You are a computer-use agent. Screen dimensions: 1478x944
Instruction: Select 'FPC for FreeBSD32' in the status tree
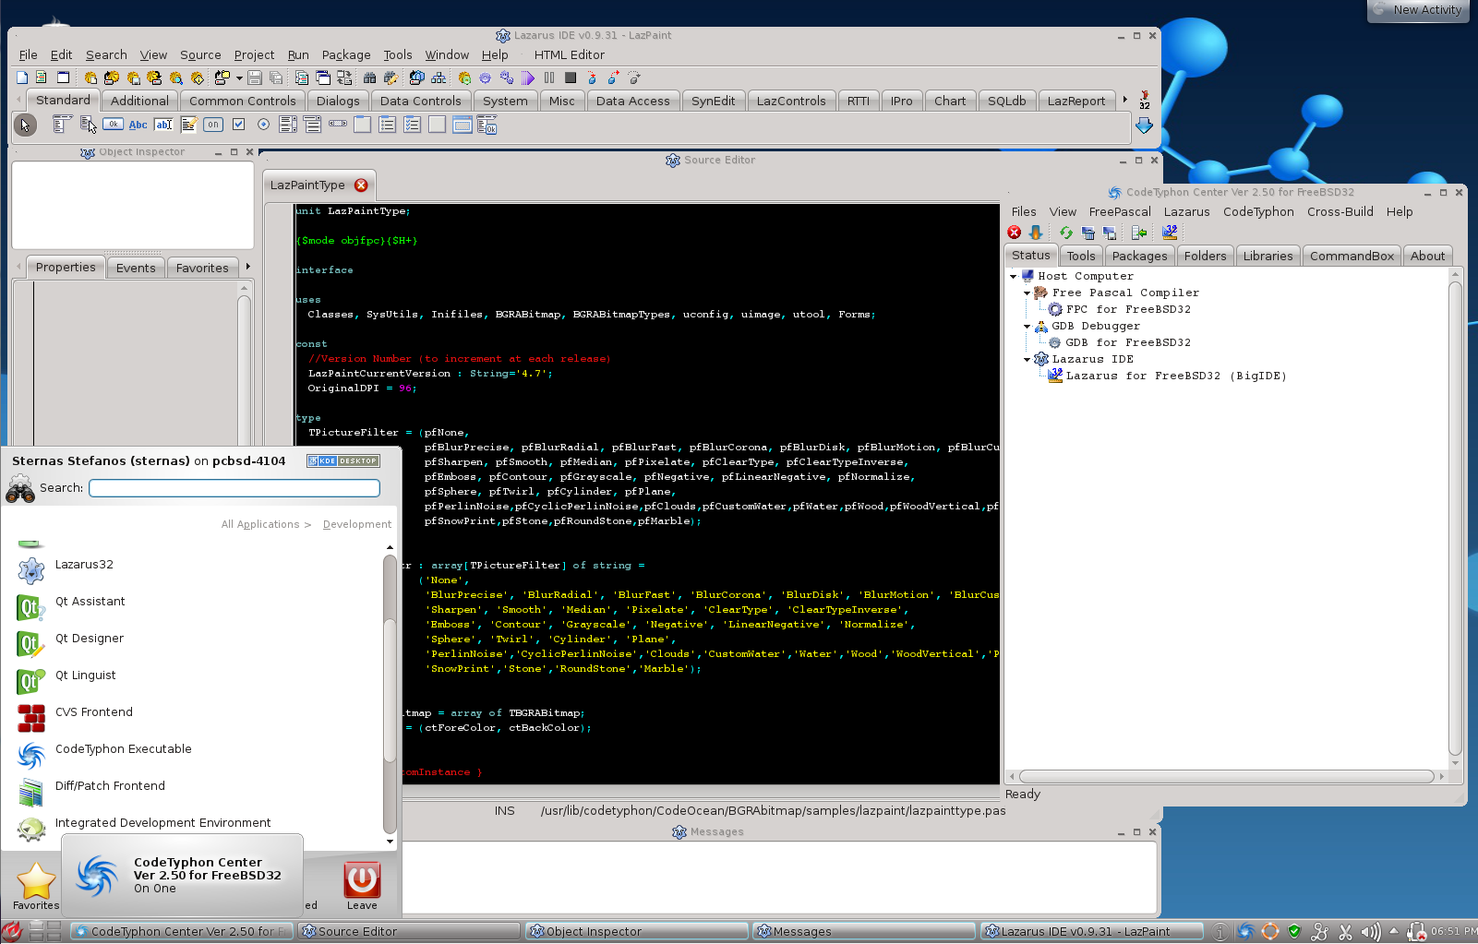[x=1128, y=309]
